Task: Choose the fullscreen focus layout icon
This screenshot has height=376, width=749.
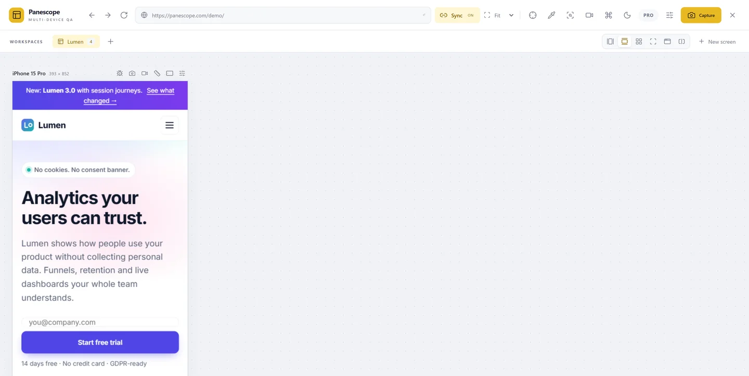Action: 653,42
